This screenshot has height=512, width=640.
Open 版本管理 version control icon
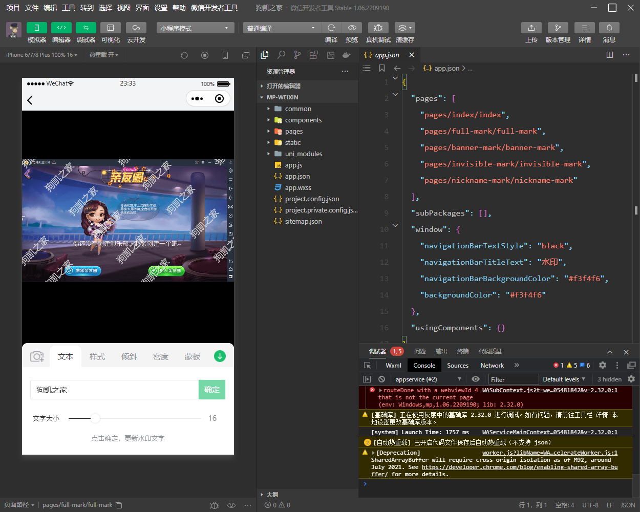click(558, 28)
